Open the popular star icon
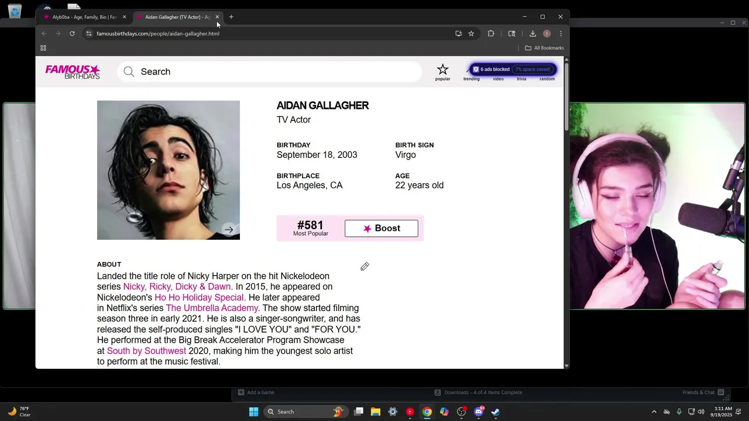 442,70
